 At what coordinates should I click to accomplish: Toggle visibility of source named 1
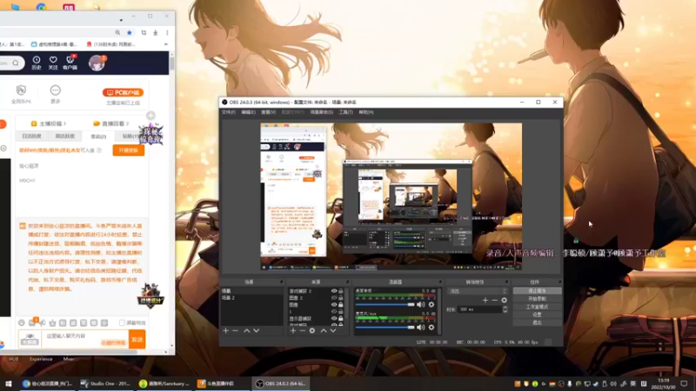[334, 312]
